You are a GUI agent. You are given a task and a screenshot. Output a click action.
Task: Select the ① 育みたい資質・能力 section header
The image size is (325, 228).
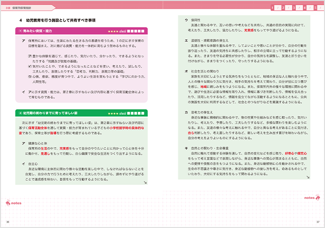click(81, 31)
